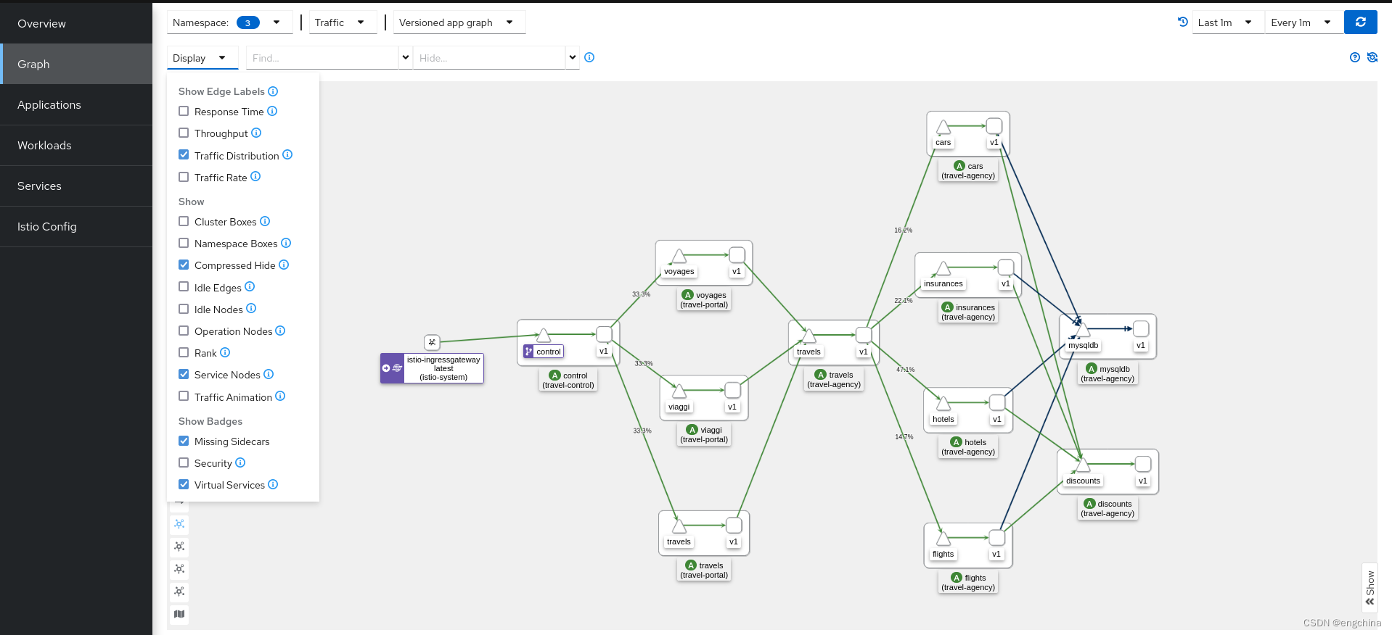Click the Display options button
This screenshot has width=1392, height=635.
pos(200,58)
